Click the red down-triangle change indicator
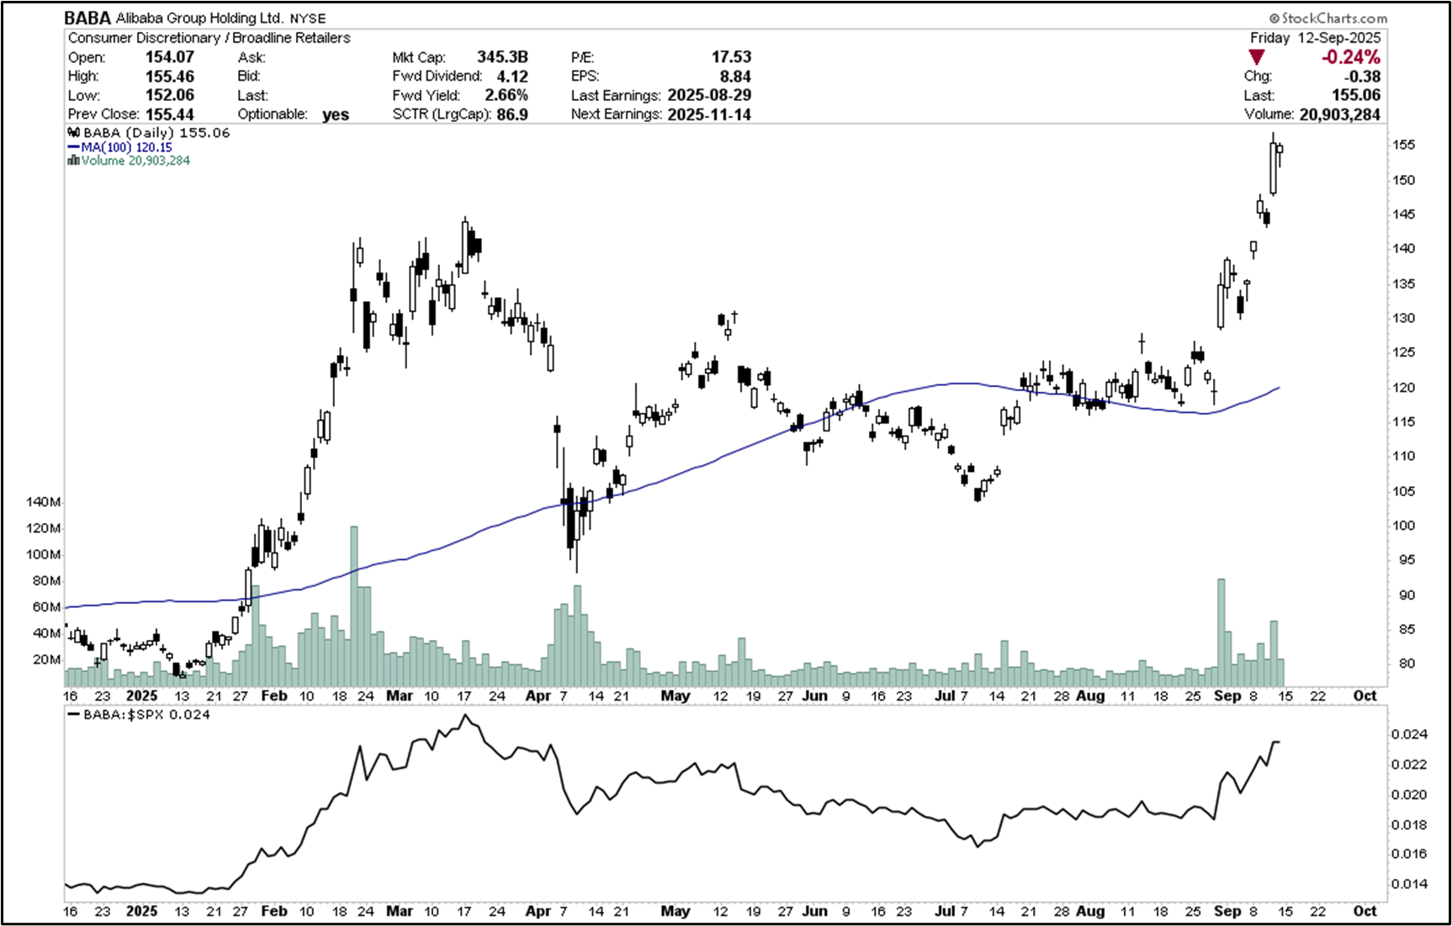 click(x=1256, y=57)
